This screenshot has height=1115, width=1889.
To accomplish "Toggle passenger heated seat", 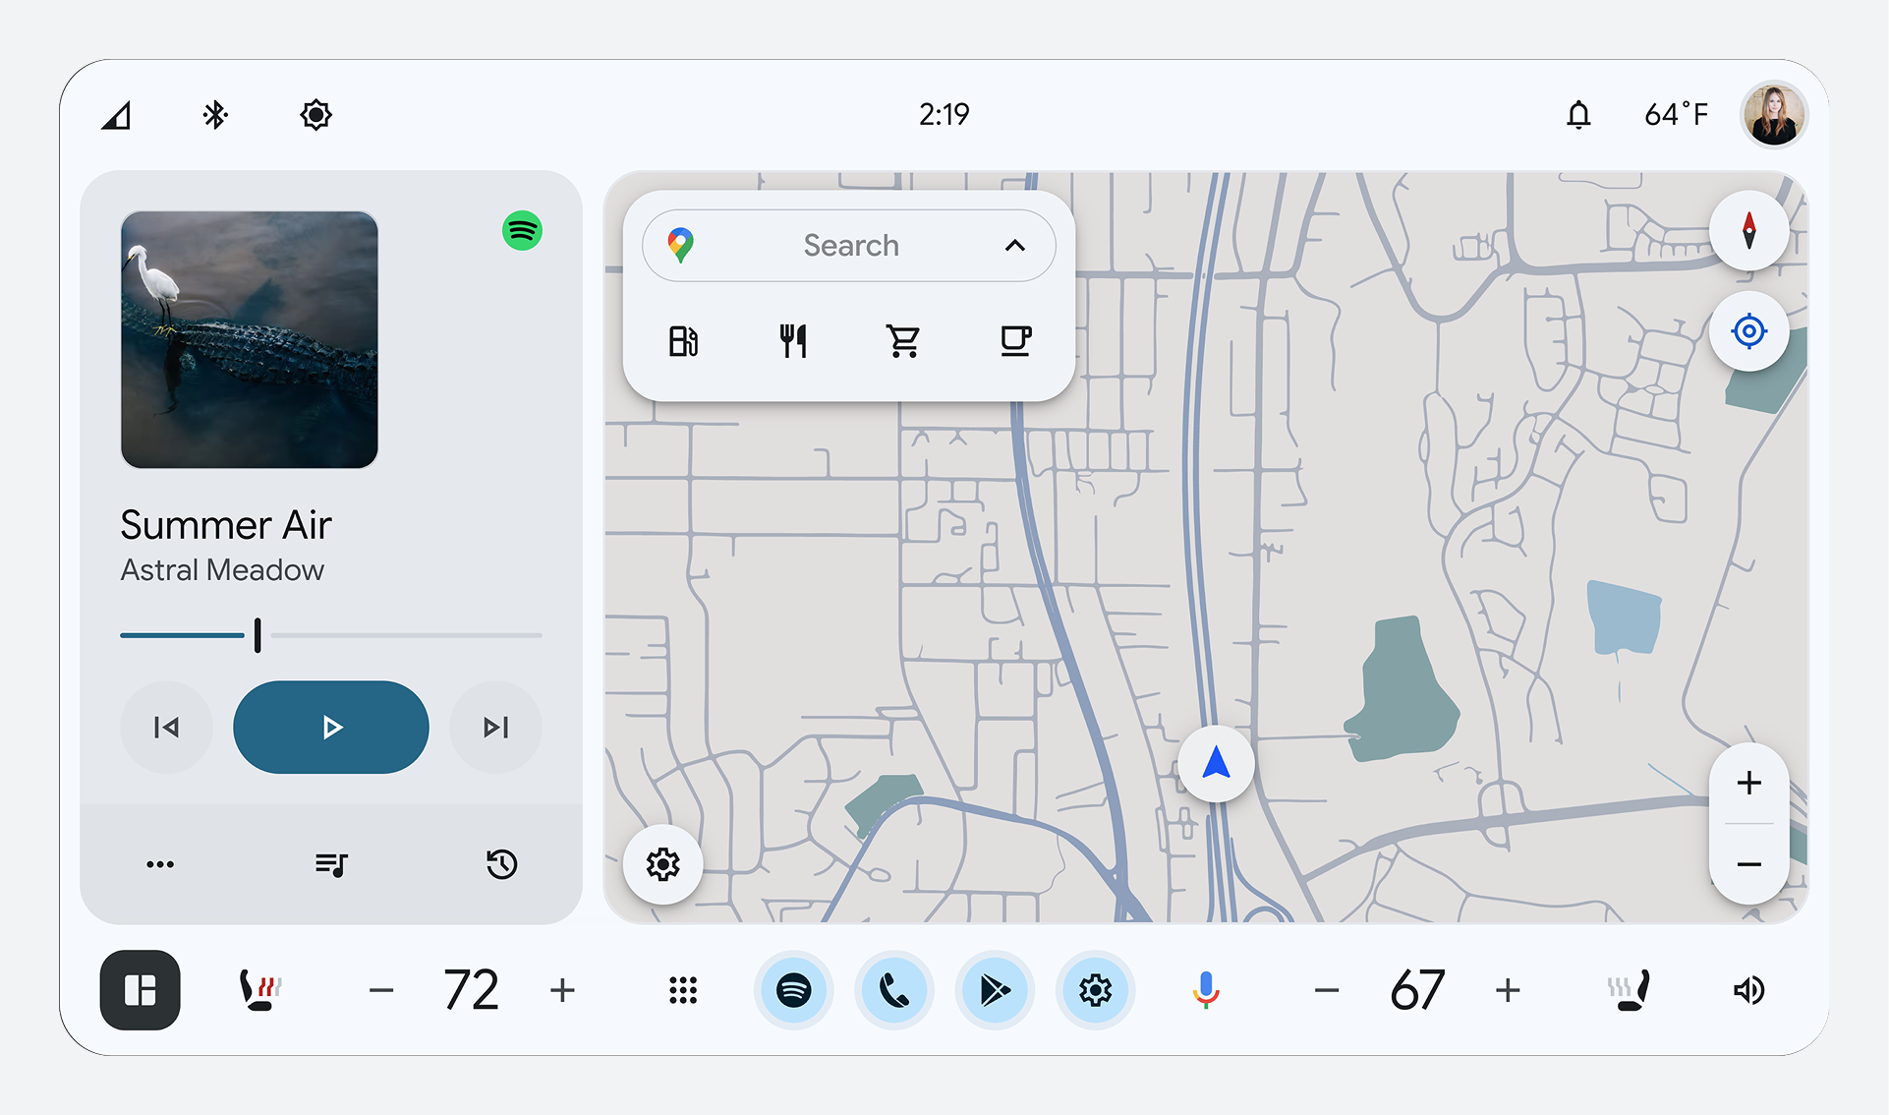I will tap(1629, 990).
